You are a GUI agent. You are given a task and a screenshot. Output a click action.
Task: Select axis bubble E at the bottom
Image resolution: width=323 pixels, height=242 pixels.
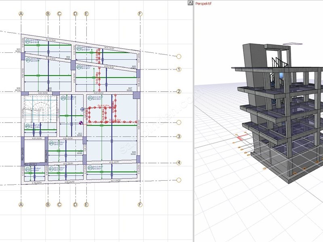pos(86,204)
